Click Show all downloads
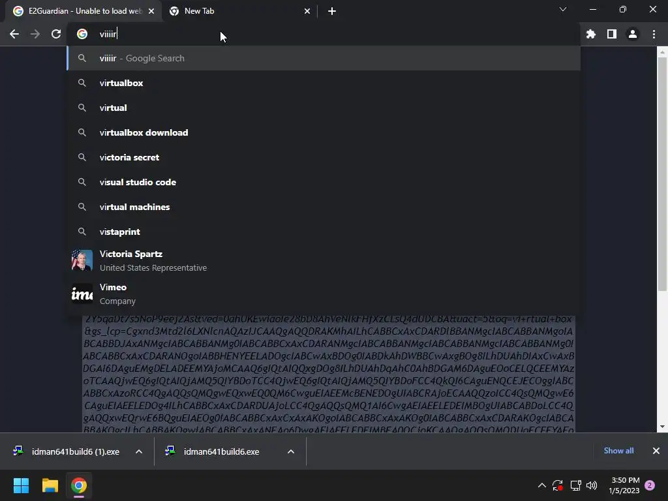Screen dimensions: 668x501 tap(618, 451)
